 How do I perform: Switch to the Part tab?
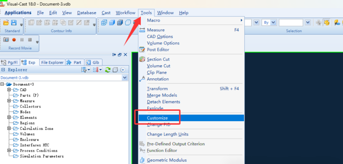[x=74, y=62]
